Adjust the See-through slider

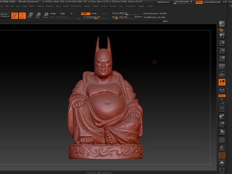click(x=184, y=2)
